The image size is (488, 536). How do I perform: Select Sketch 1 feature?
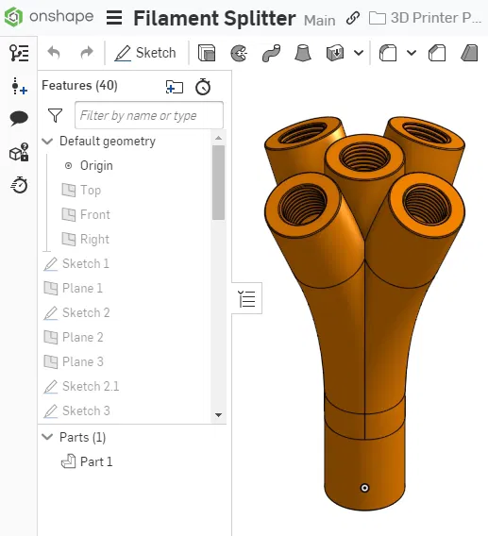point(76,264)
